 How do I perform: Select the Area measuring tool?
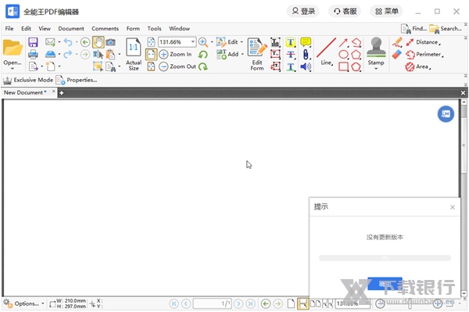(x=418, y=66)
